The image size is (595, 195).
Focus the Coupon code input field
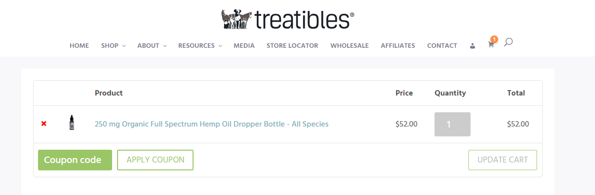[x=75, y=160]
